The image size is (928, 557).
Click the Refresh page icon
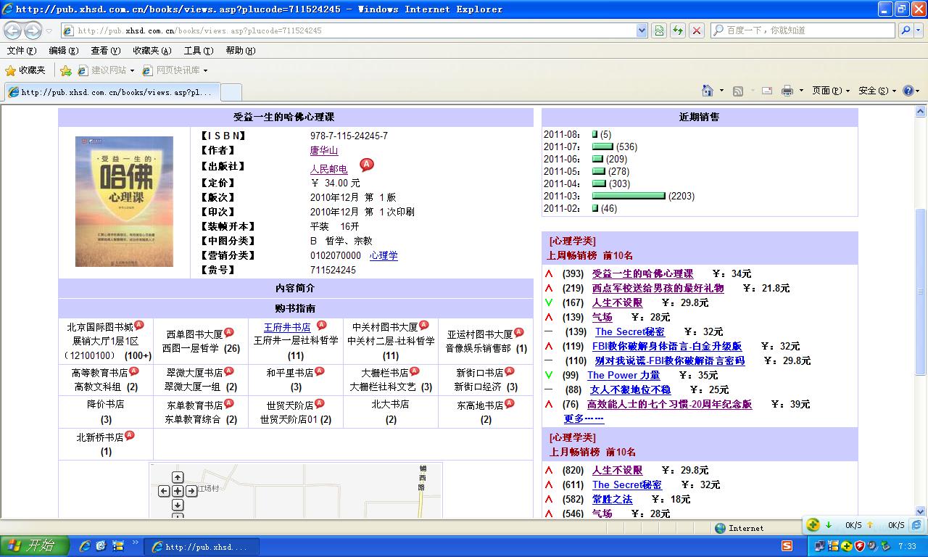click(x=677, y=30)
